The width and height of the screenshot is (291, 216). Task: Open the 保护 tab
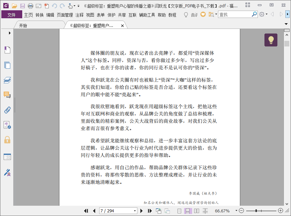tap(111, 15)
